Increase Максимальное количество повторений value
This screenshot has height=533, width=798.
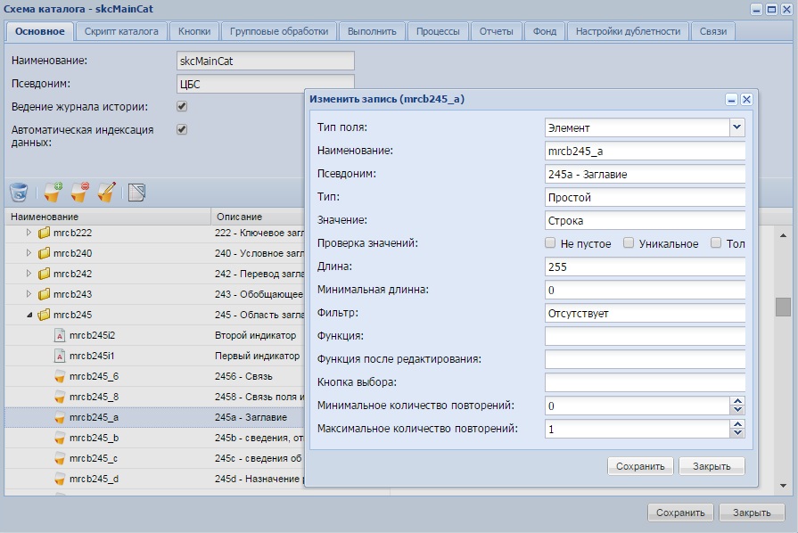tap(737, 424)
